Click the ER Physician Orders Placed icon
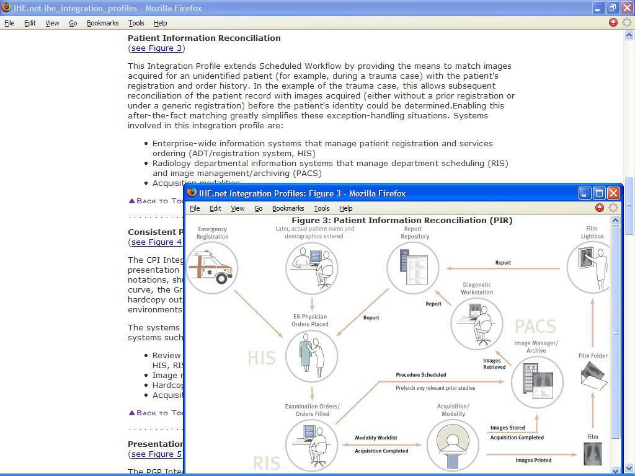Viewport: 635px width, 476px height. tap(311, 356)
